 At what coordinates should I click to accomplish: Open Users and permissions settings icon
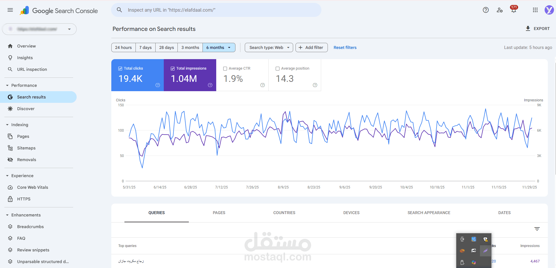pos(500,10)
